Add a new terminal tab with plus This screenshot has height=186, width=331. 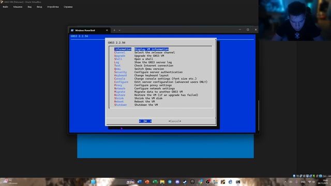[x=114, y=30]
